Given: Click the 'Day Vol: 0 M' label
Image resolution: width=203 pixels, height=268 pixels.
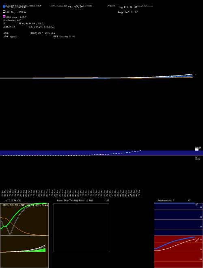Looking at the screenshot, I should click(x=127, y=12).
